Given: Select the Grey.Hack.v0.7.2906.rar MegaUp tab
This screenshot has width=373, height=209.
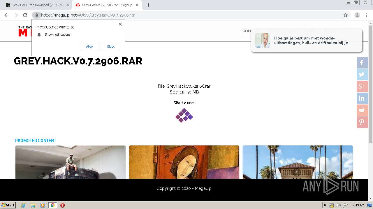Looking at the screenshot, I should point(107,5).
